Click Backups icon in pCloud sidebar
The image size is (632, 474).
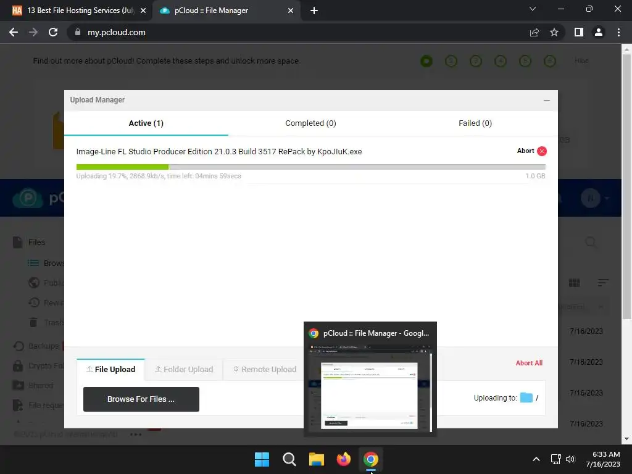pyautogui.click(x=18, y=346)
